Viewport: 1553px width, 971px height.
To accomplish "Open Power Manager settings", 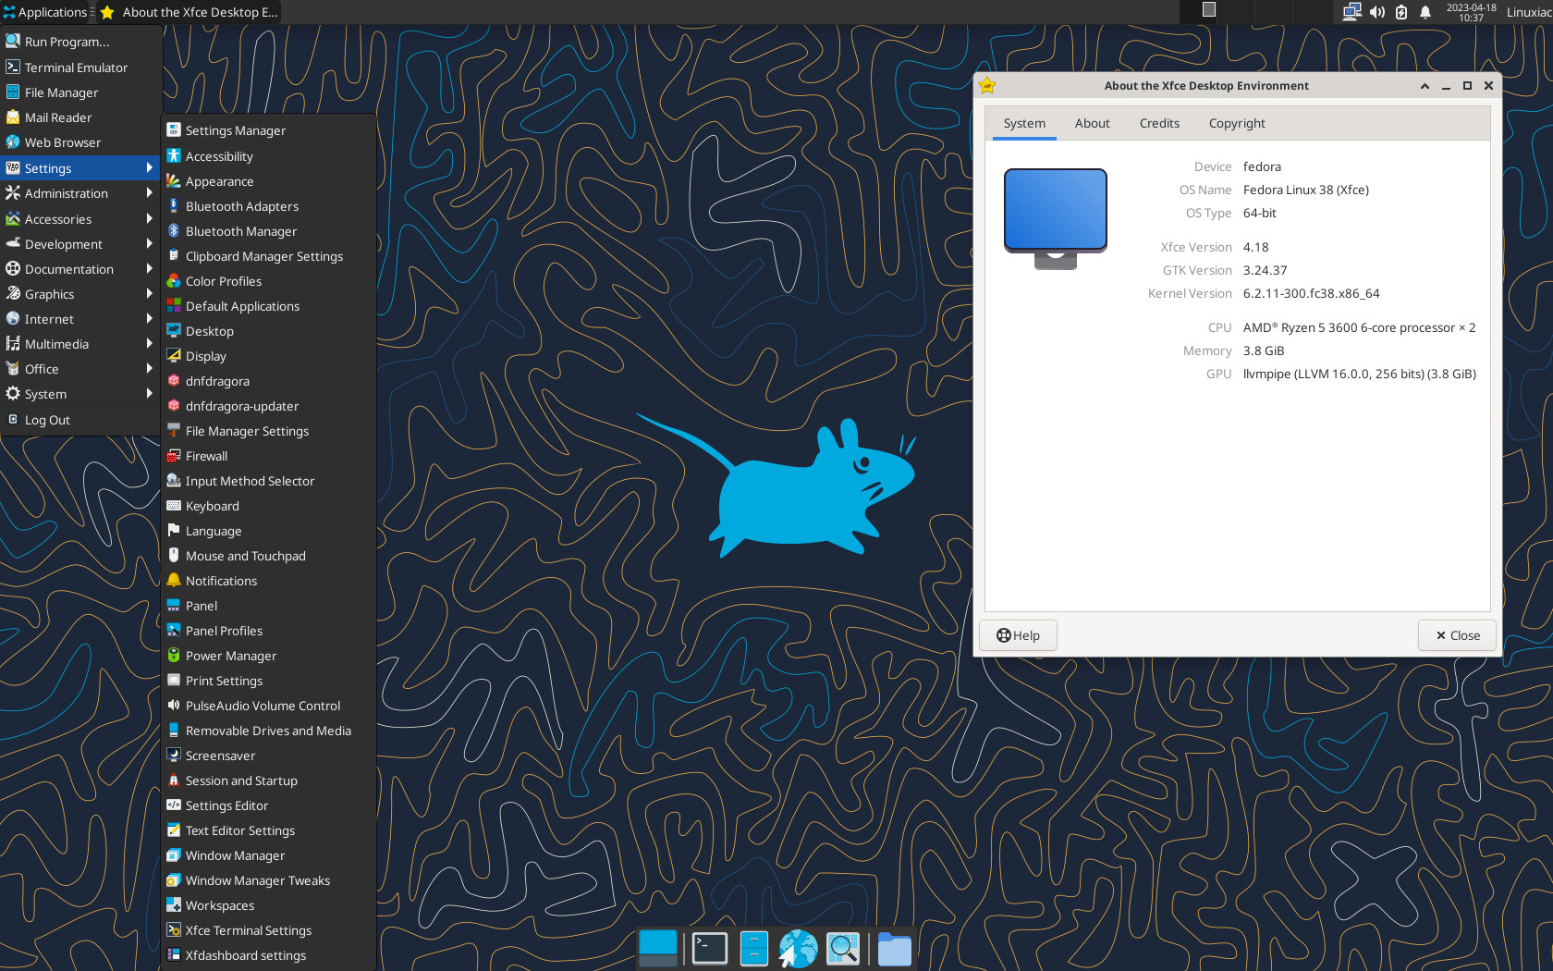I will coord(268,656).
